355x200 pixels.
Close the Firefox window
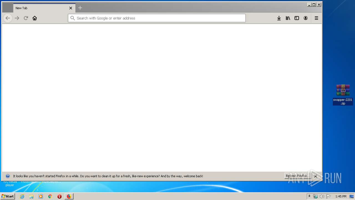click(x=319, y=5)
